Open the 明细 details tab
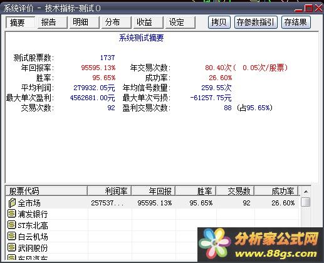This screenshot has width=324, height=263. [85, 23]
